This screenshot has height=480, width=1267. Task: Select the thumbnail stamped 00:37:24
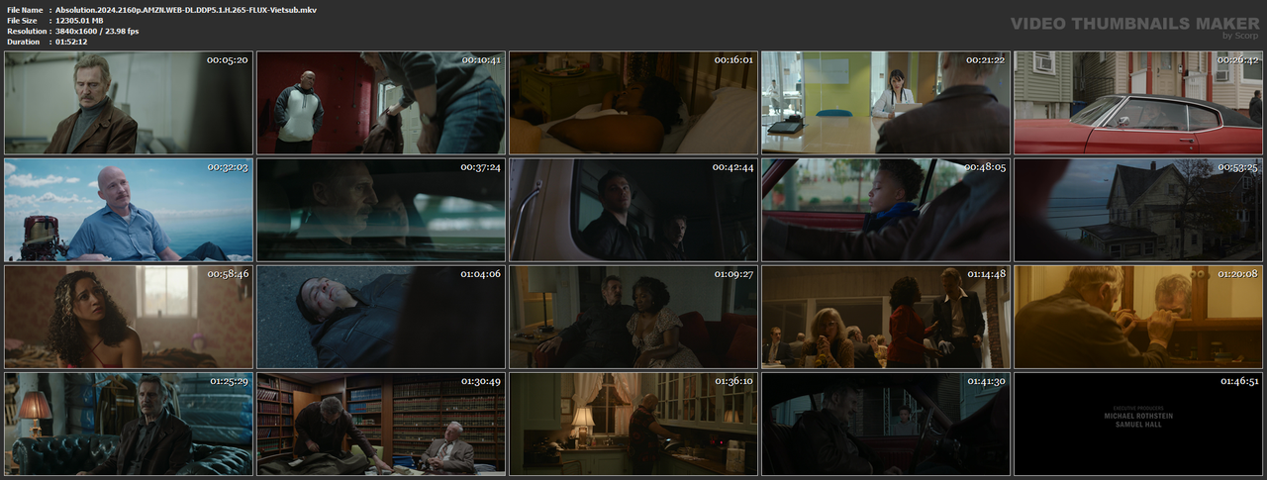pyautogui.click(x=379, y=210)
